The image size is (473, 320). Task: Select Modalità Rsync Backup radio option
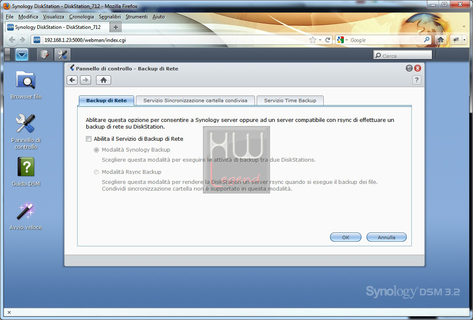tap(96, 172)
